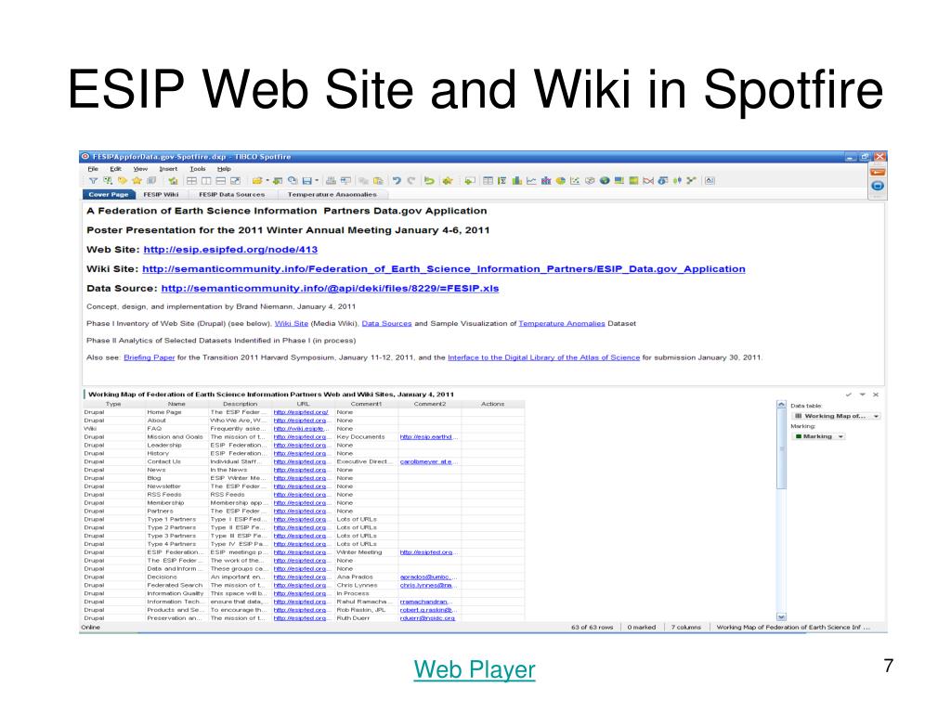Insert a Map Chart globe visualization
Viewport: 951px width, 713px height.
coord(605,180)
